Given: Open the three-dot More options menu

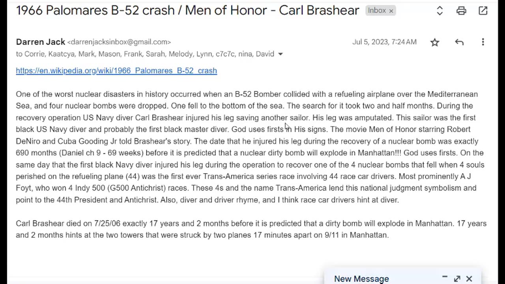Looking at the screenshot, I should coord(483,42).
